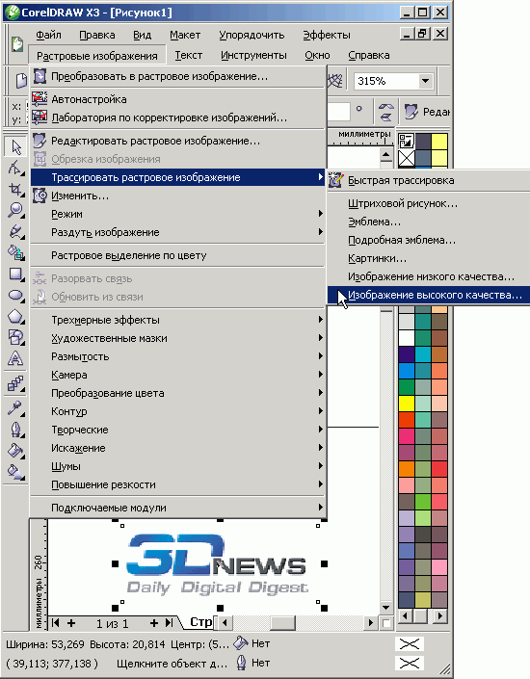Viewport: 530px width, 679px height.
Task: Choose Изображение низкого качества option
Action: (x=428, y=276)
